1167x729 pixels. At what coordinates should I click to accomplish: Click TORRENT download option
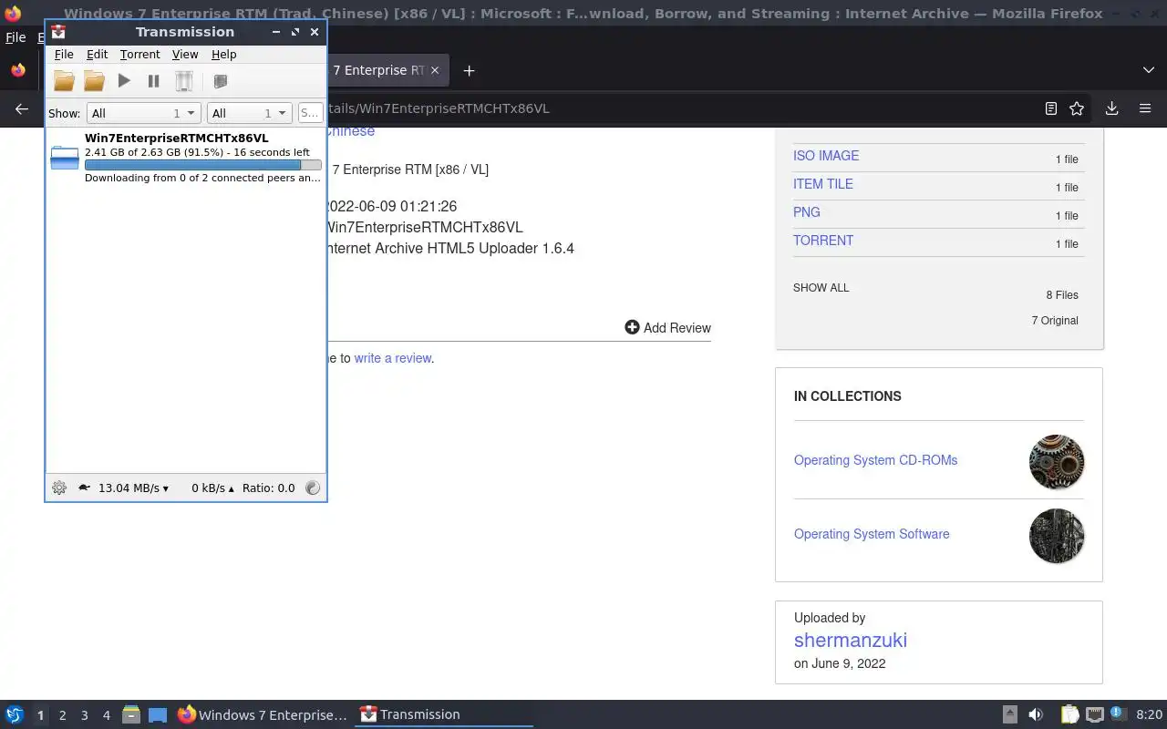pos(823,241)
